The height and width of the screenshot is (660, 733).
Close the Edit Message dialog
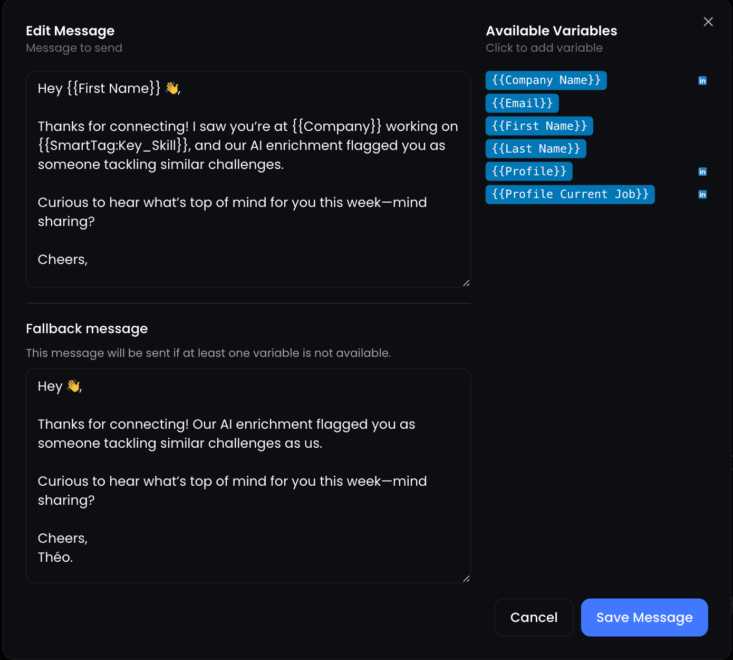(x=708, y=22)
